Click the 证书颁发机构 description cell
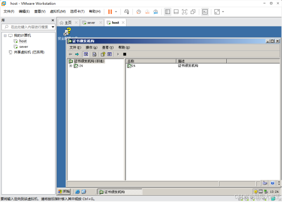 188,66
